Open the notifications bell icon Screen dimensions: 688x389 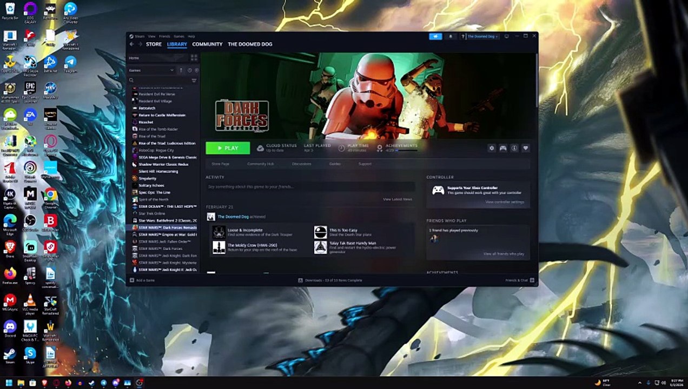[451, 36]
